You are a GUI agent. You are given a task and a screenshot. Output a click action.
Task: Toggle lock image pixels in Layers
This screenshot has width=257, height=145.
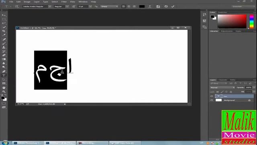pos(222,92)
